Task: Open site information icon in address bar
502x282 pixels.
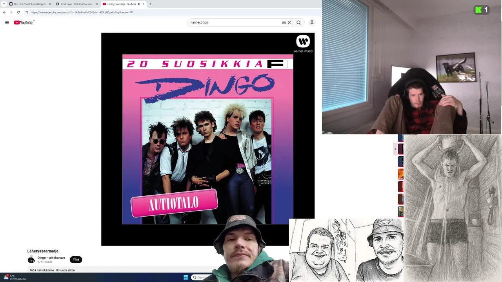Action: pos(27,12)
